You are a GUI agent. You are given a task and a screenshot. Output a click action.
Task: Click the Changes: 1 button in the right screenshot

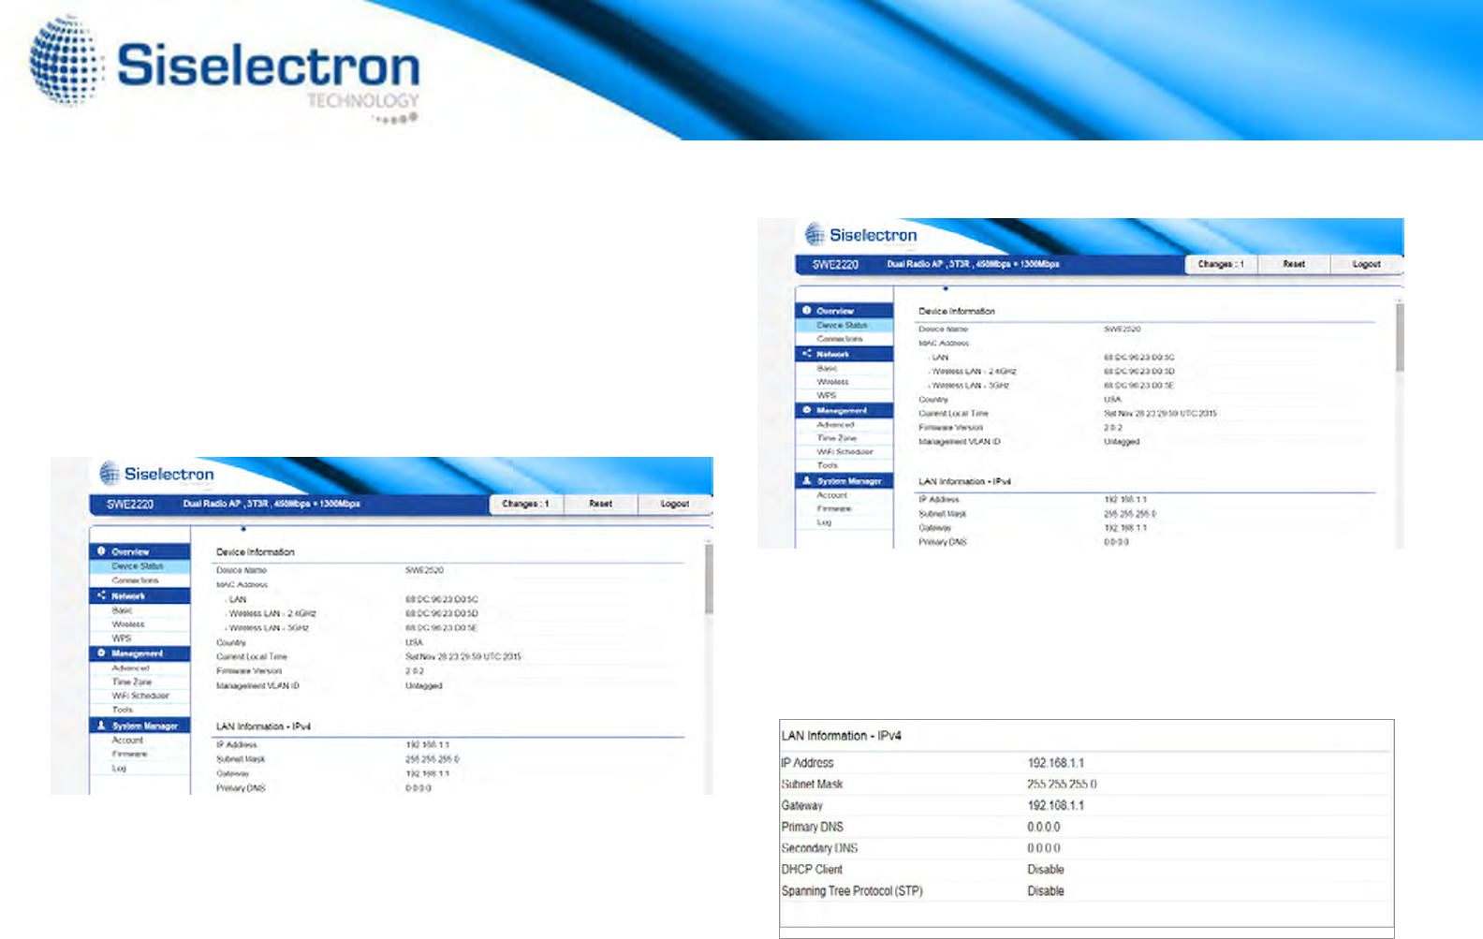click(1221, 264)
